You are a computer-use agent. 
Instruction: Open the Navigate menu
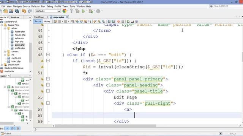click(17, 6)
